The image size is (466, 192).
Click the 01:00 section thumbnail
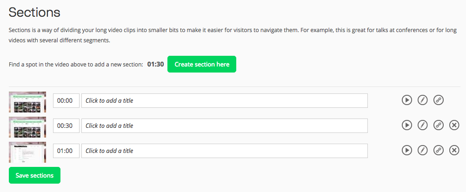pyautogui.click(x=27, y=152)
